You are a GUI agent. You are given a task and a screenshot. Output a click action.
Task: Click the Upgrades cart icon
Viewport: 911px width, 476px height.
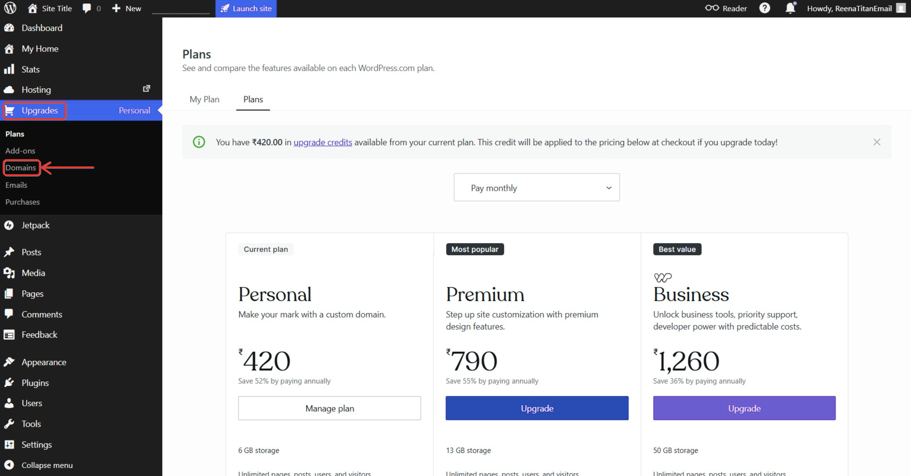[x=9, y=110]
